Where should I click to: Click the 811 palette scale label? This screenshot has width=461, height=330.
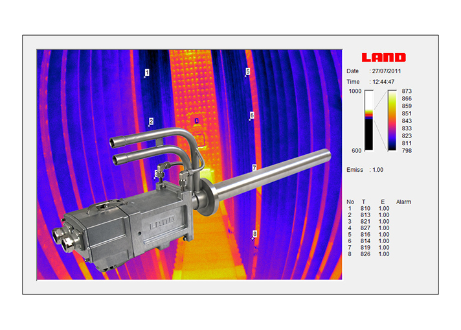(407, 143)
